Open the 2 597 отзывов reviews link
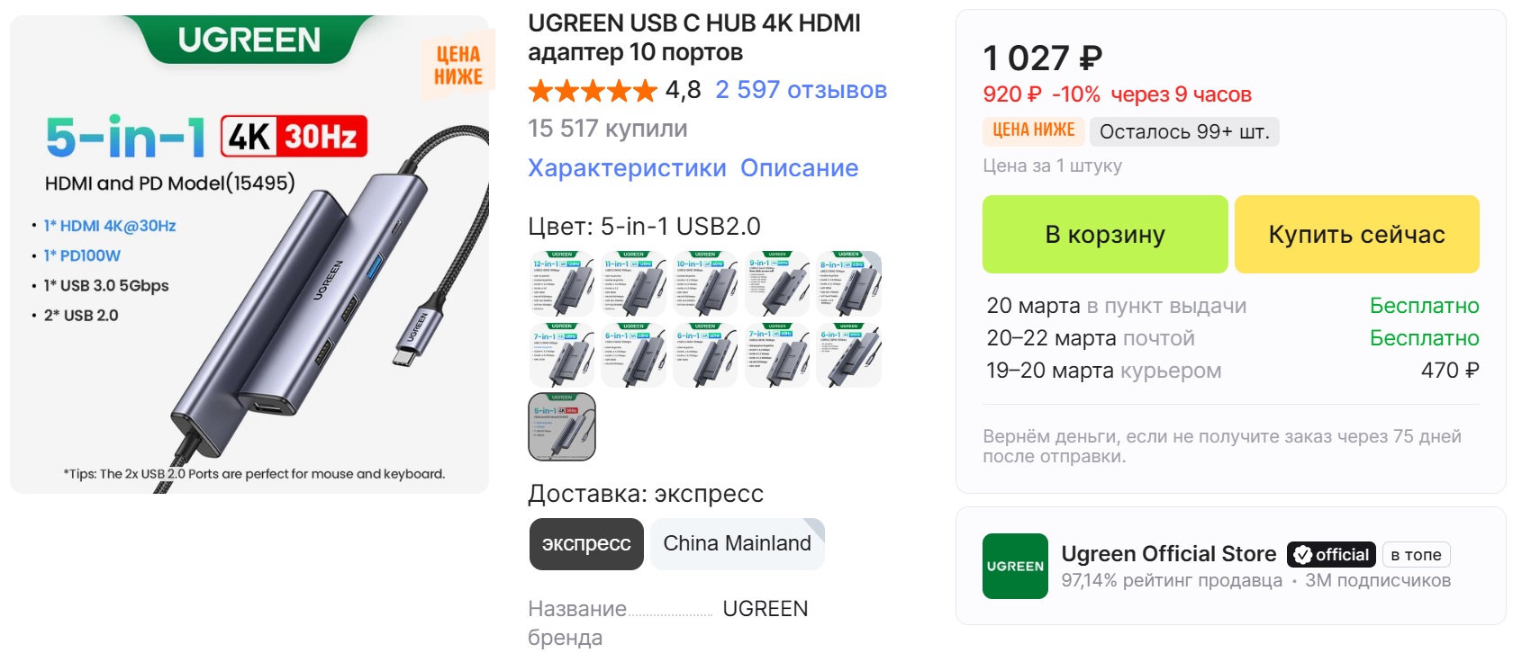This screenshot has height=653, width=1522. tap(802, 90)
